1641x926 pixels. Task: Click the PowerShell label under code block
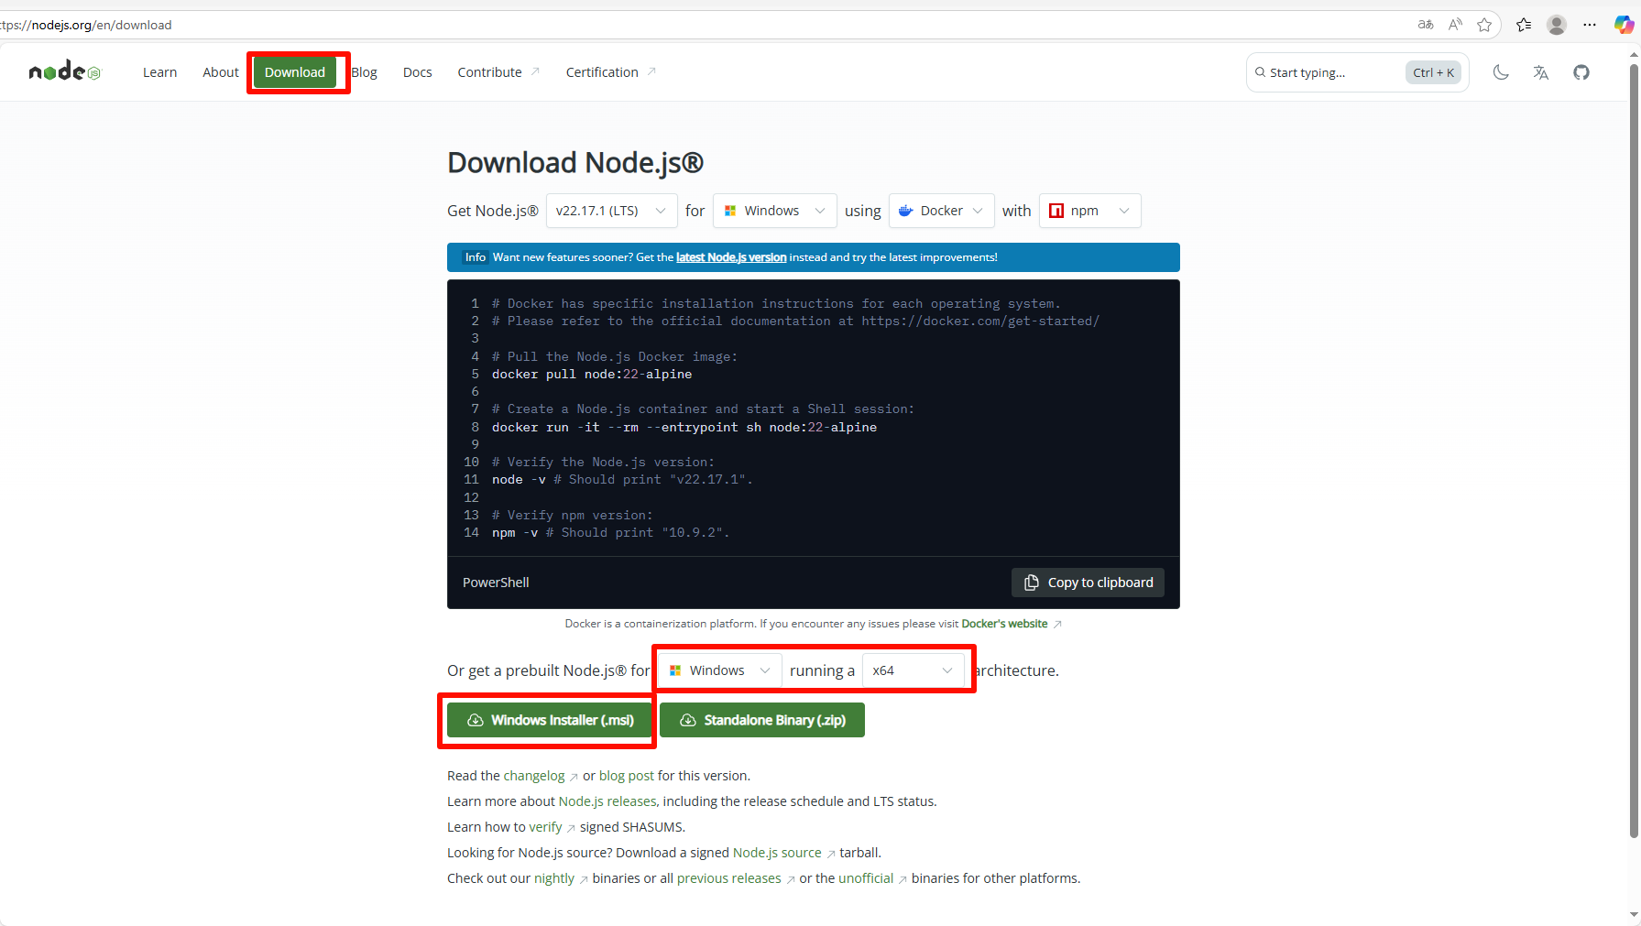pyautogui.click(x=496, y=583)
